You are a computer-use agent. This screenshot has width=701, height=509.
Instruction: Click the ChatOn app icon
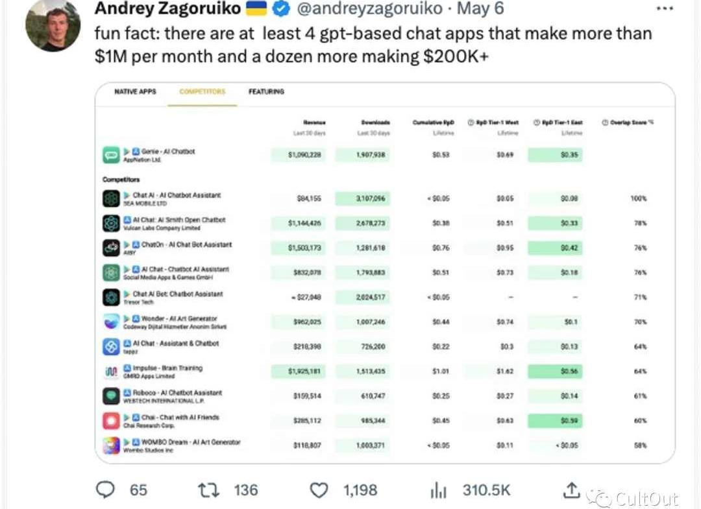pos(111,248)
